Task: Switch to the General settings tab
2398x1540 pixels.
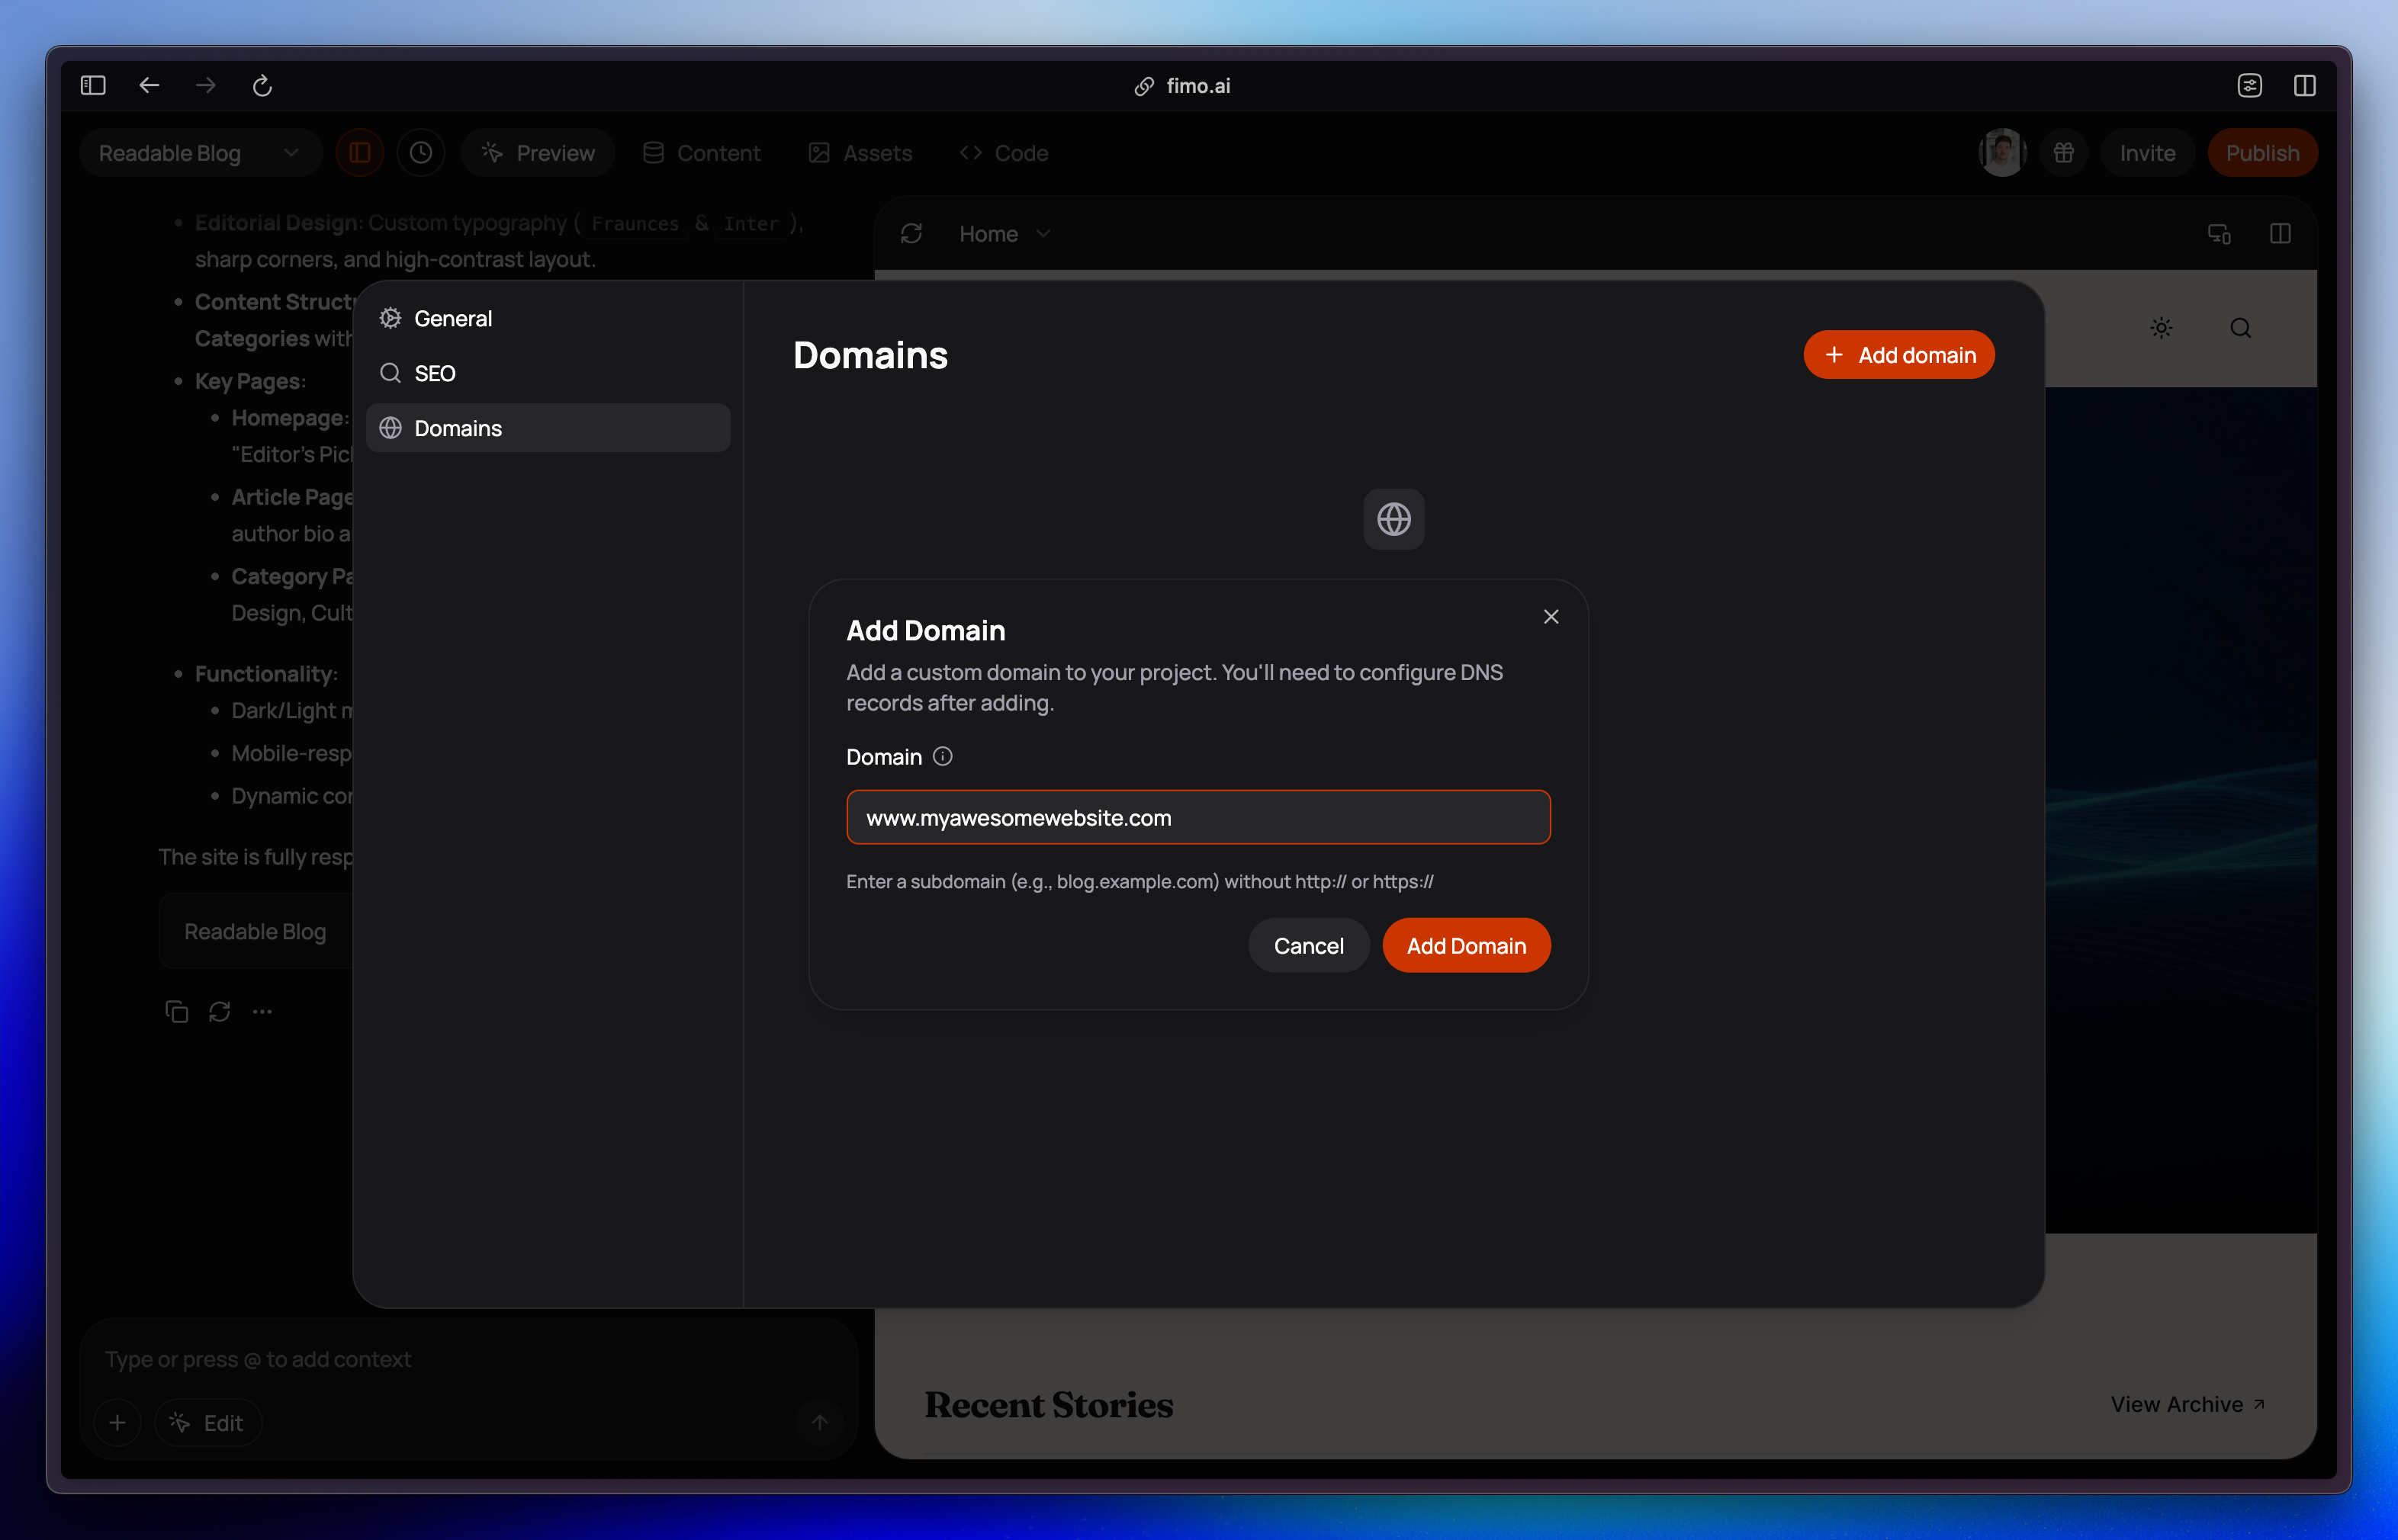Action: (452, 319)
